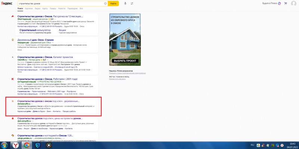Click favicon of ndom55.ru result
This screenshot has width=299, height=149.
pyautogui.click(x=13, y=57)
